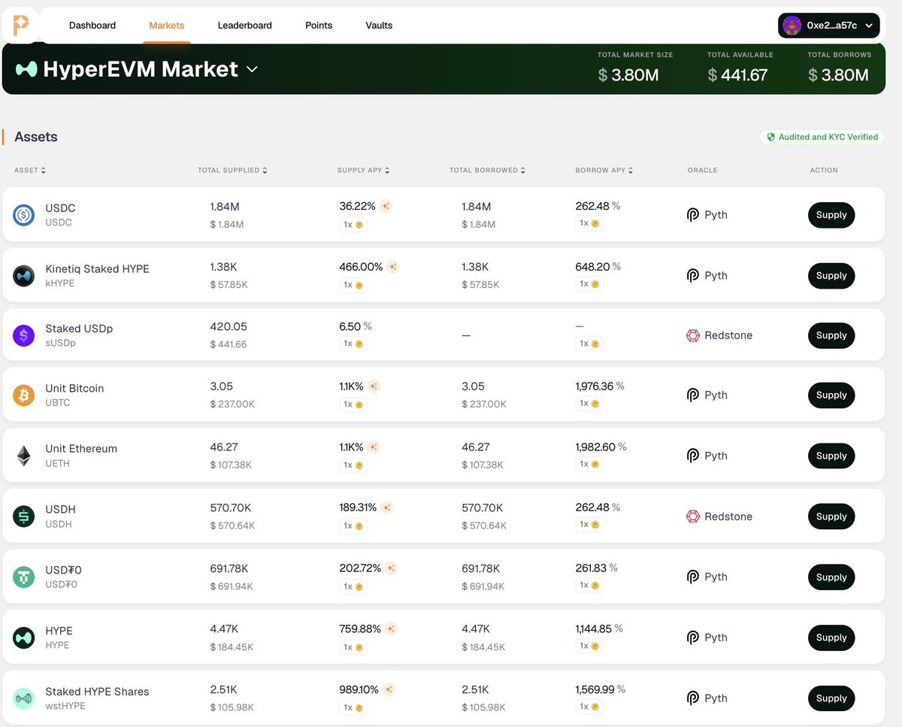Click the 189.31% supply APY value
The height and width of the screenshot is (727, 902).
coord(358,507)
